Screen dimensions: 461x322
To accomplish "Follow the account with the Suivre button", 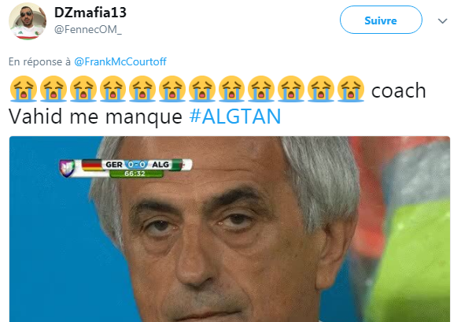I will [381, 20].
